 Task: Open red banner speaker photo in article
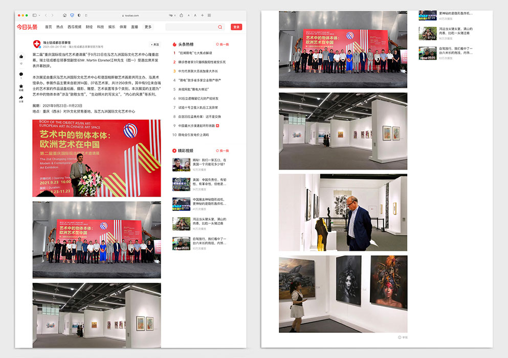97,158
